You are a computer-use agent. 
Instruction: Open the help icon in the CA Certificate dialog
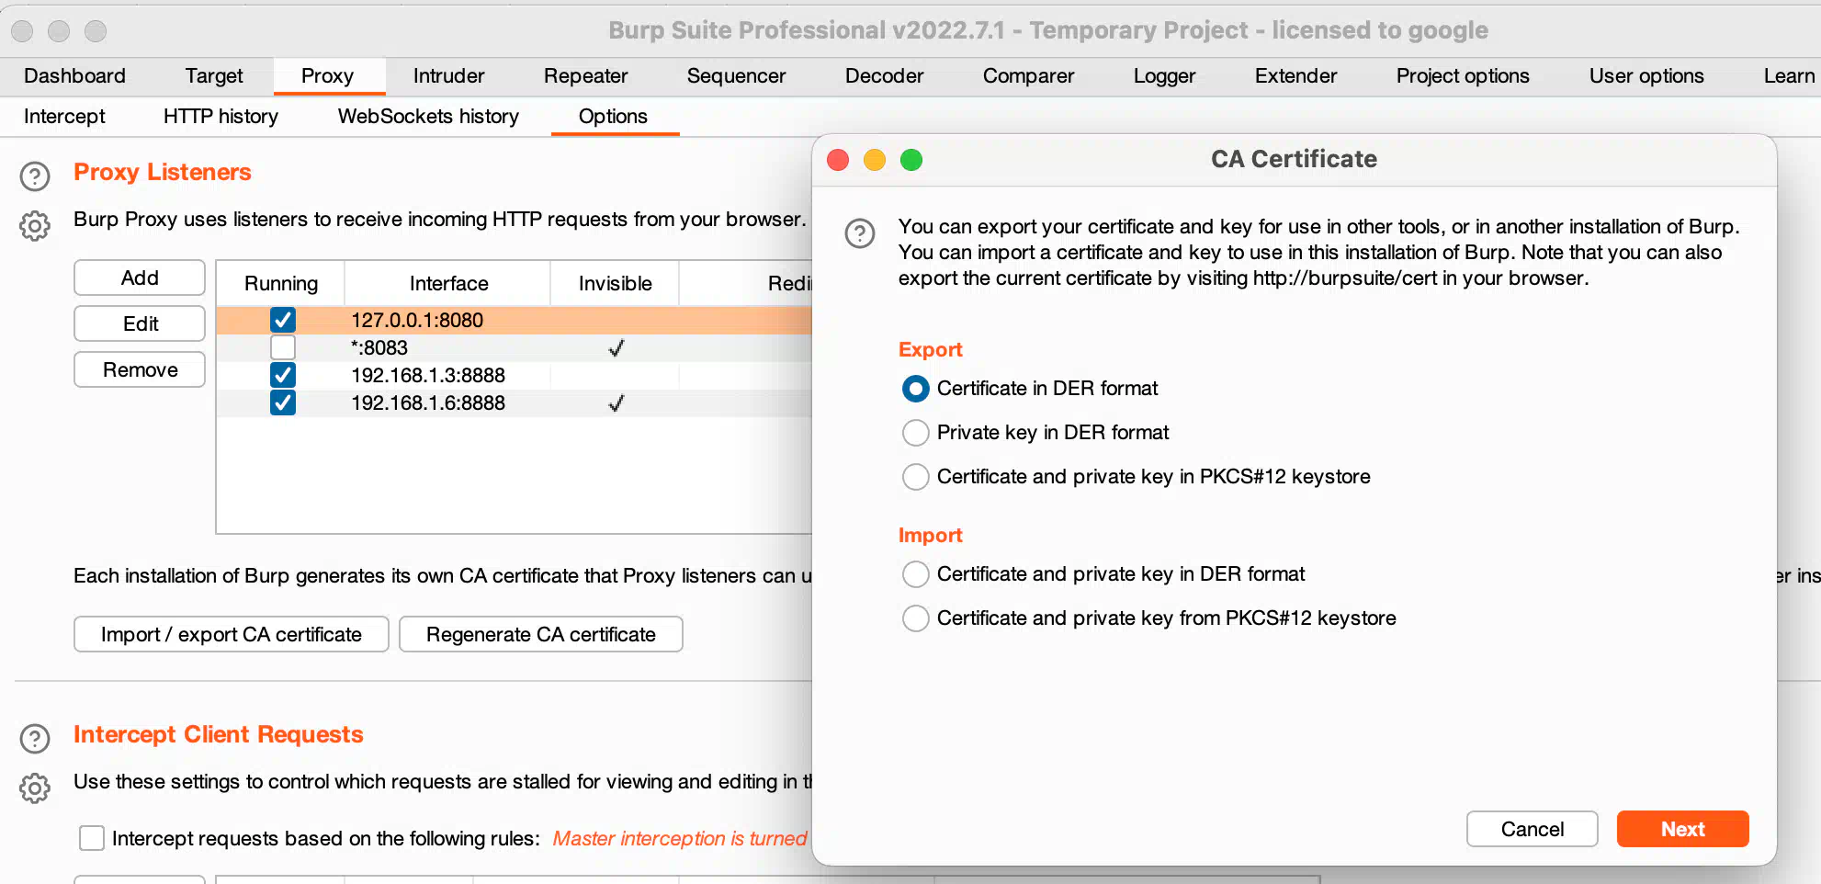[x=860, y=233]
